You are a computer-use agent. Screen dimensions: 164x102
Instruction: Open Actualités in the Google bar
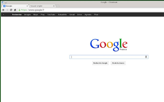tap(62, 15)
